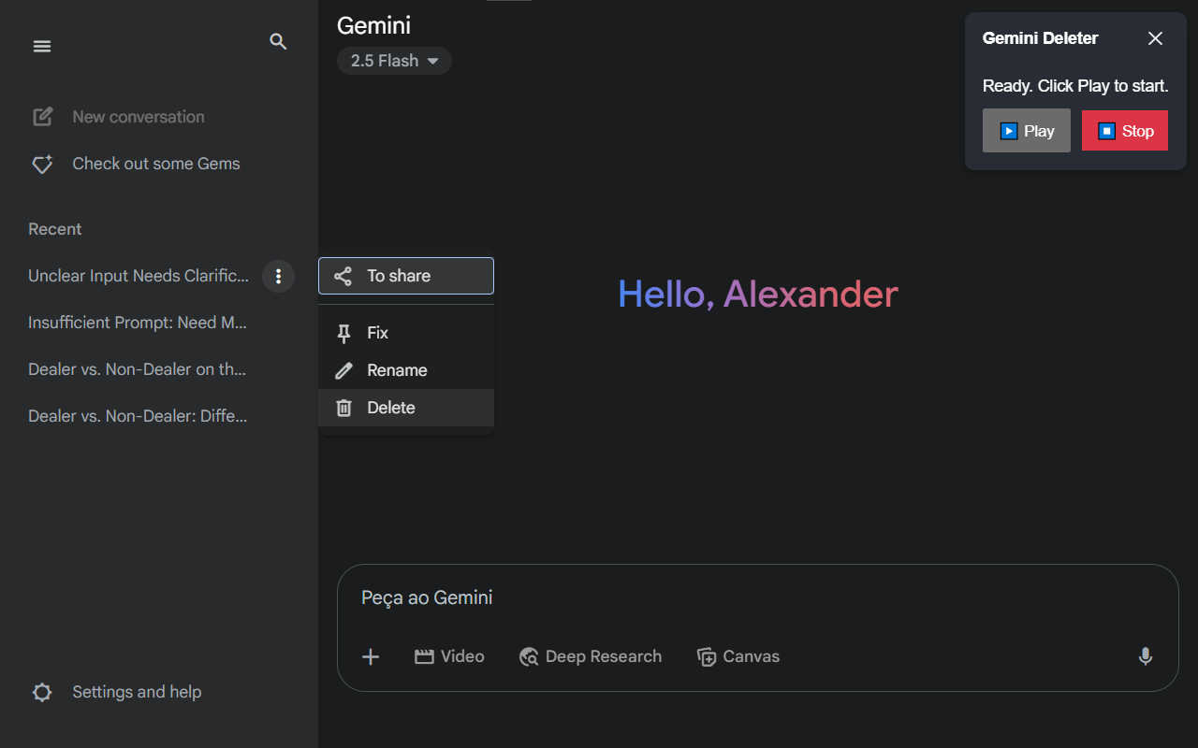This screenshot has width=1198, height=748.
Task: Open Check out some Gems
Action: pyautogui.click(x=137, y=164)
